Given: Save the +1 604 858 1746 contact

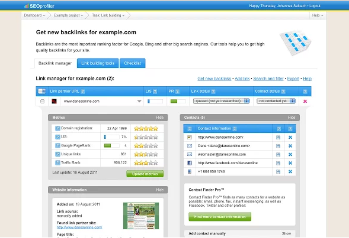Looking at the screenshot, I should click(278, 171).
